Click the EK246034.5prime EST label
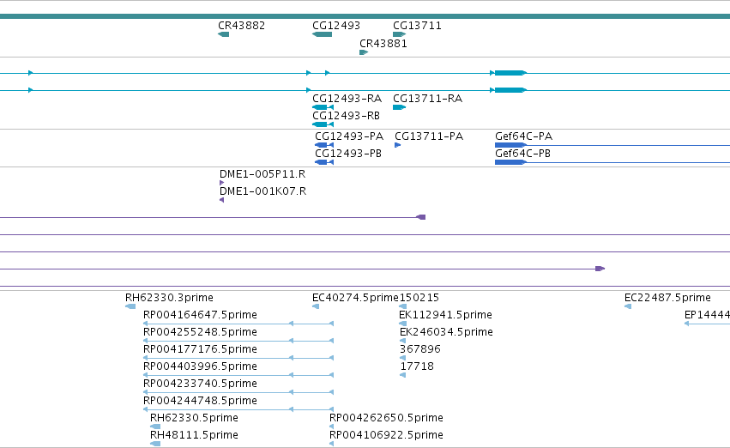The height and width of the screenshot is (448, 730). click(446, 332)
